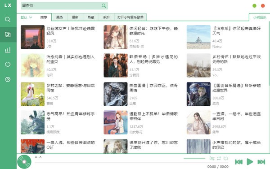The width and height of the screenshot is (270, 169).
Task: Click the 打开小枸音乐歌单 button
Action: pyautogui.click(x=130, y=17)
